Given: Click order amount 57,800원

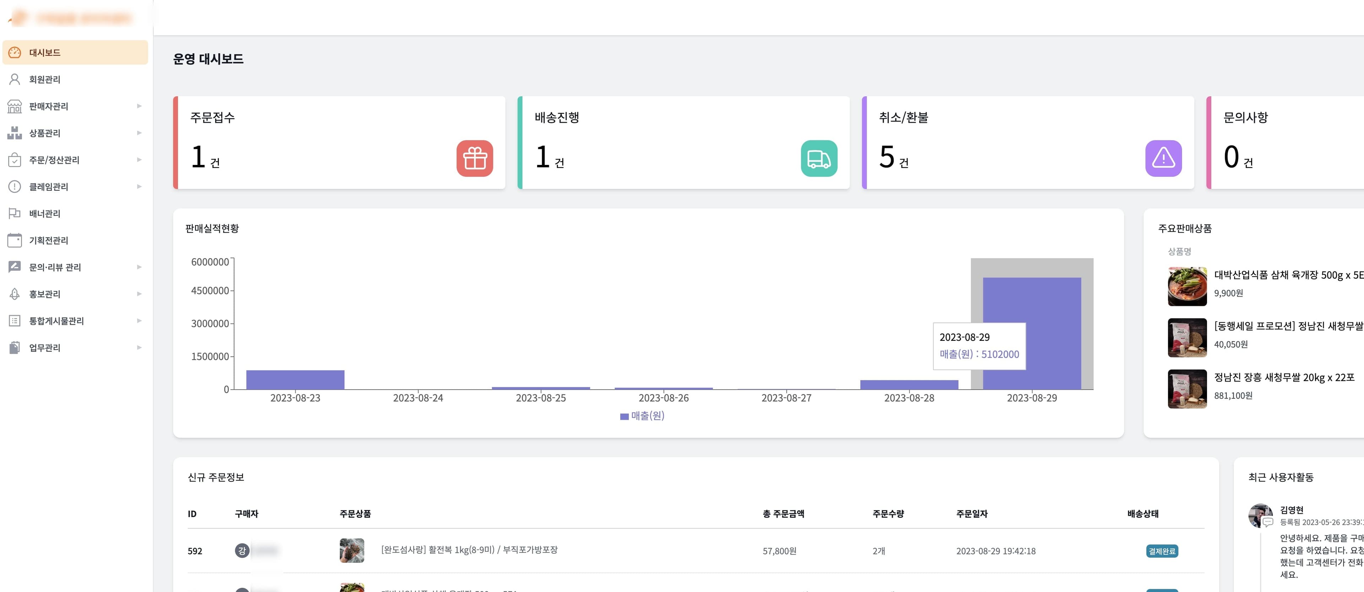Looking at the screenshot, I should (x=779, y=551).
